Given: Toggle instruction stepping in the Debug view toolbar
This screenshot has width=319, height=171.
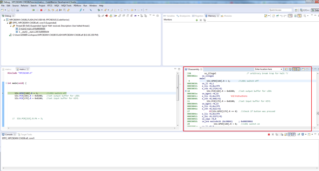Looking at the screenshot, I should point(116,16).
